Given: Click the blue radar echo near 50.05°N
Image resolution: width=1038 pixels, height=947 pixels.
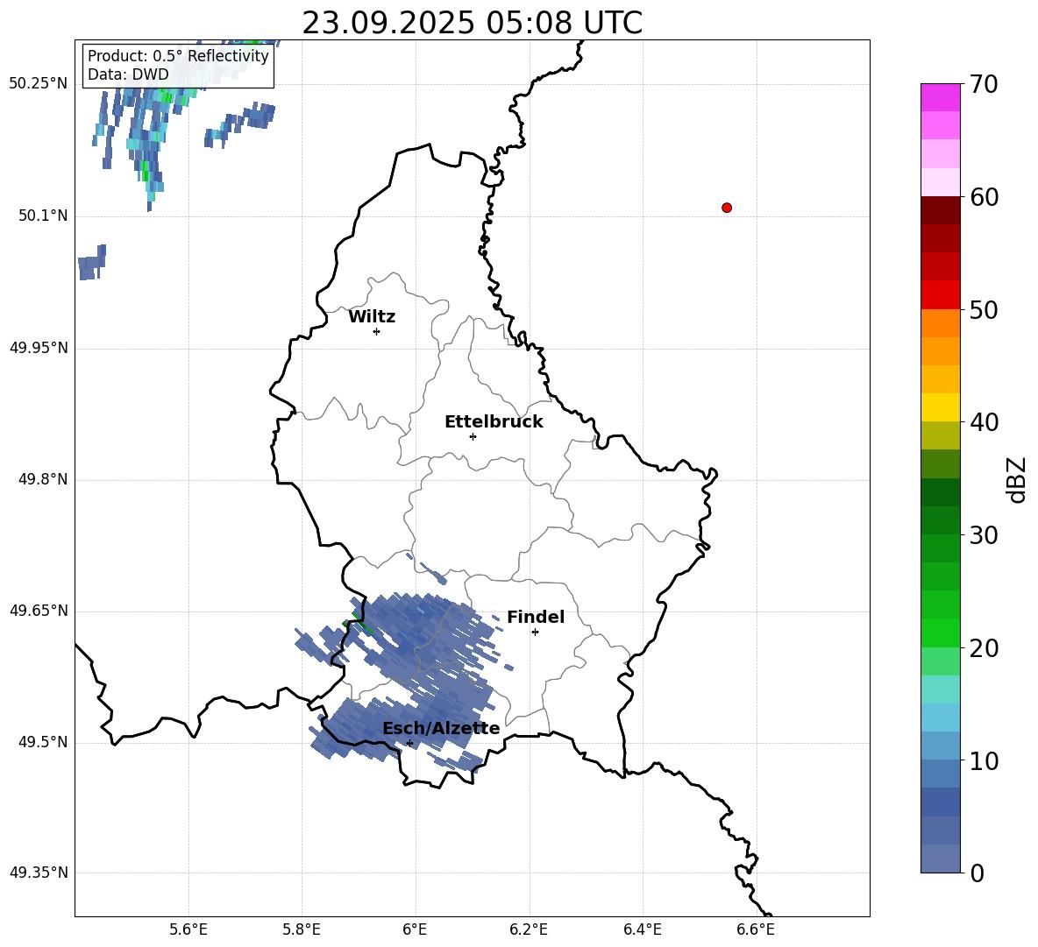Looking at the screenshot, I should (x=91, y=263).
